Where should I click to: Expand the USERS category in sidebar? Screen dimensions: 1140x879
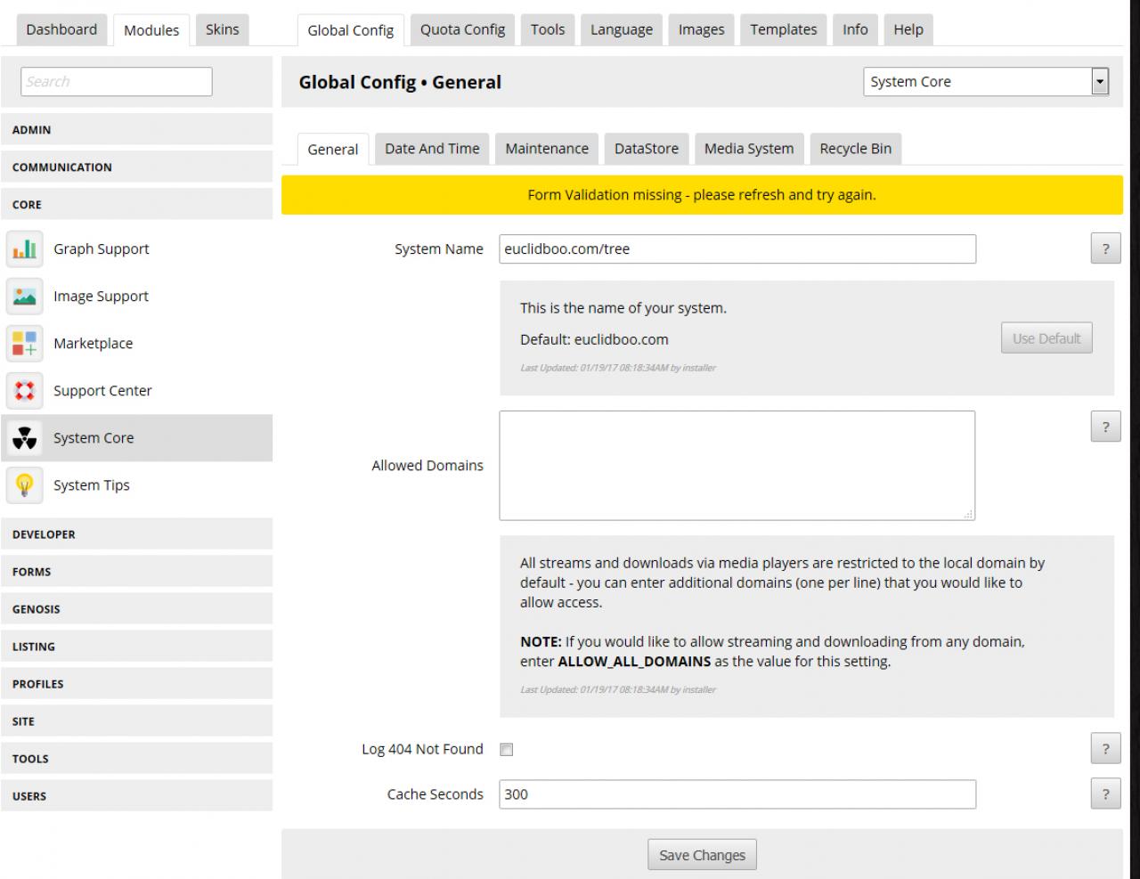click(136, 796)
